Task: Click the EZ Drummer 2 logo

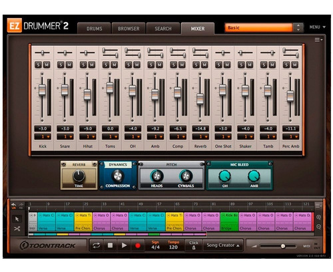Action: pos(38,26)
